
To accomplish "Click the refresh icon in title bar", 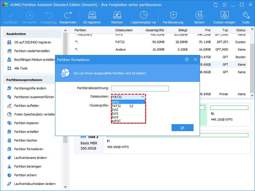I will (216, 5).
